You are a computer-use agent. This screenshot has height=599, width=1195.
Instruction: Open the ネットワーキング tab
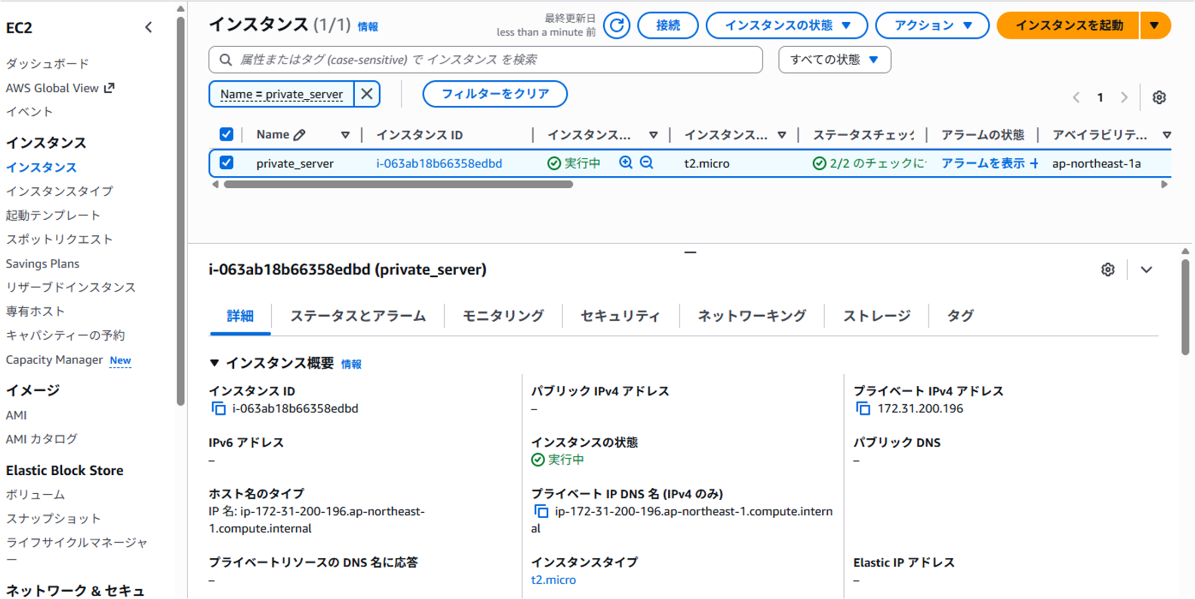click(x=751, y=316)
